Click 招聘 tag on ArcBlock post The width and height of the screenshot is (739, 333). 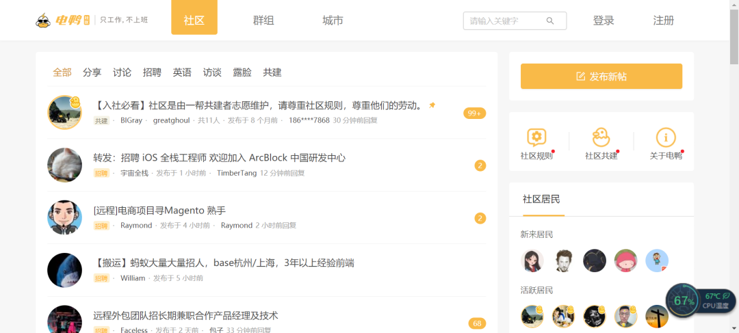pos(101,173)
